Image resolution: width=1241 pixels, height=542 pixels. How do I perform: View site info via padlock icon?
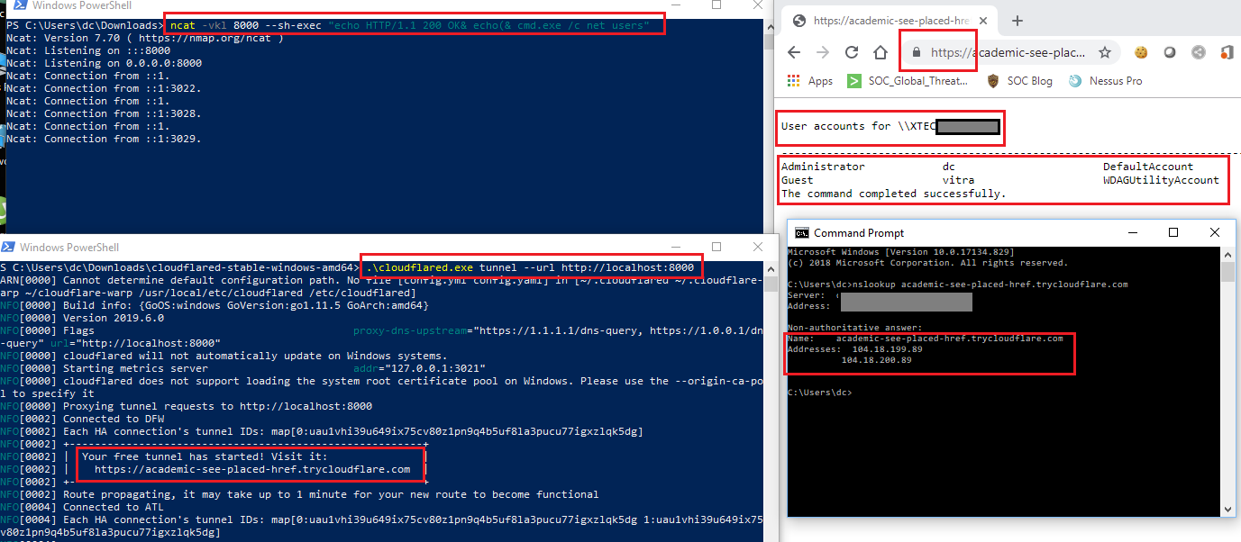click(x=917, y=52)
